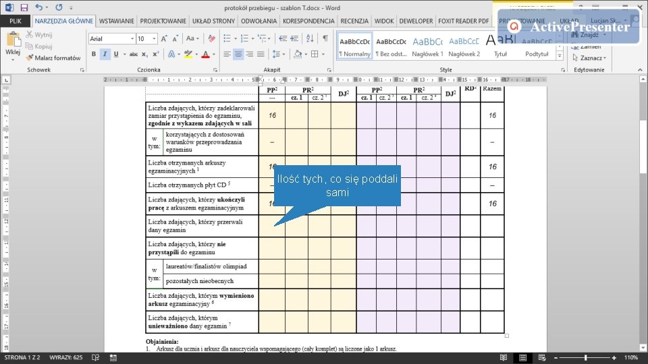Zoom in with the plus icon
This screenshot has height=364, width=648.
614,358
